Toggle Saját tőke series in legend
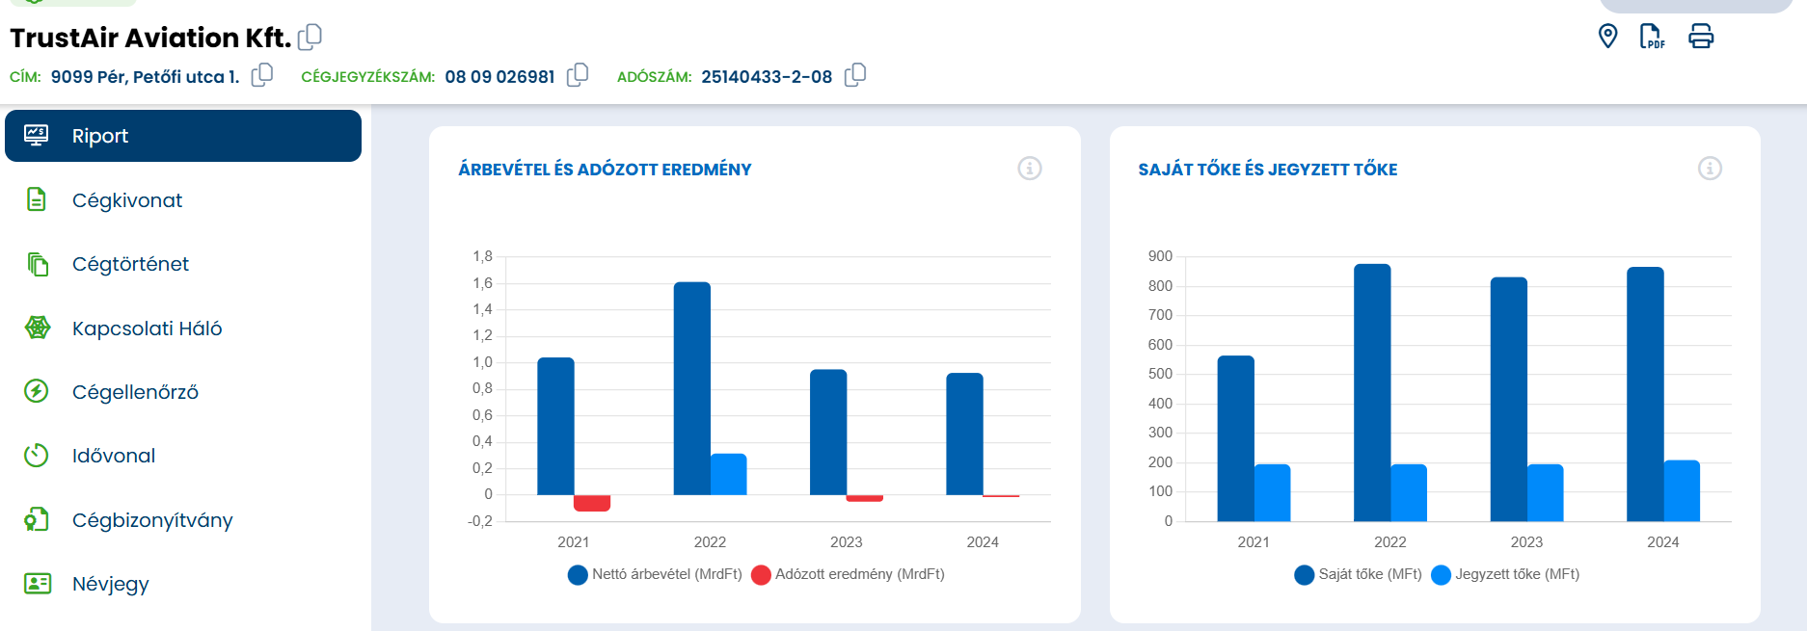1807x631 pixels. [x=1360, y=574]
